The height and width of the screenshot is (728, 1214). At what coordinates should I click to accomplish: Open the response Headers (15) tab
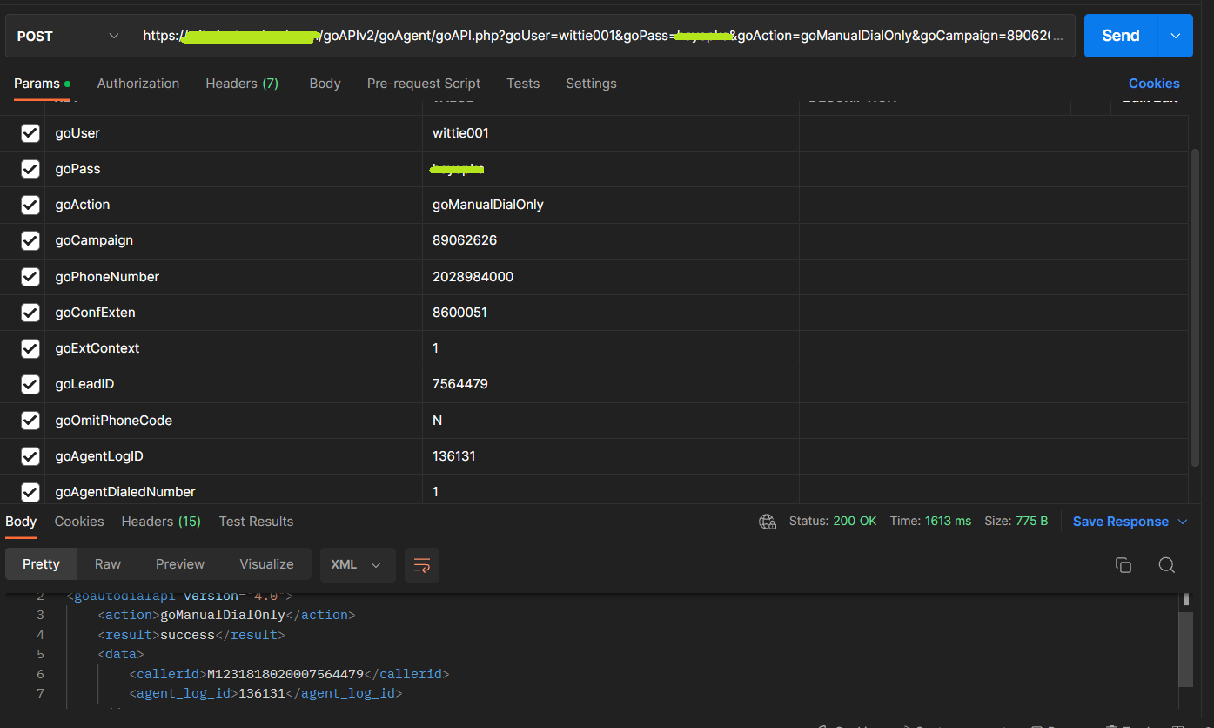pos(161,522)
